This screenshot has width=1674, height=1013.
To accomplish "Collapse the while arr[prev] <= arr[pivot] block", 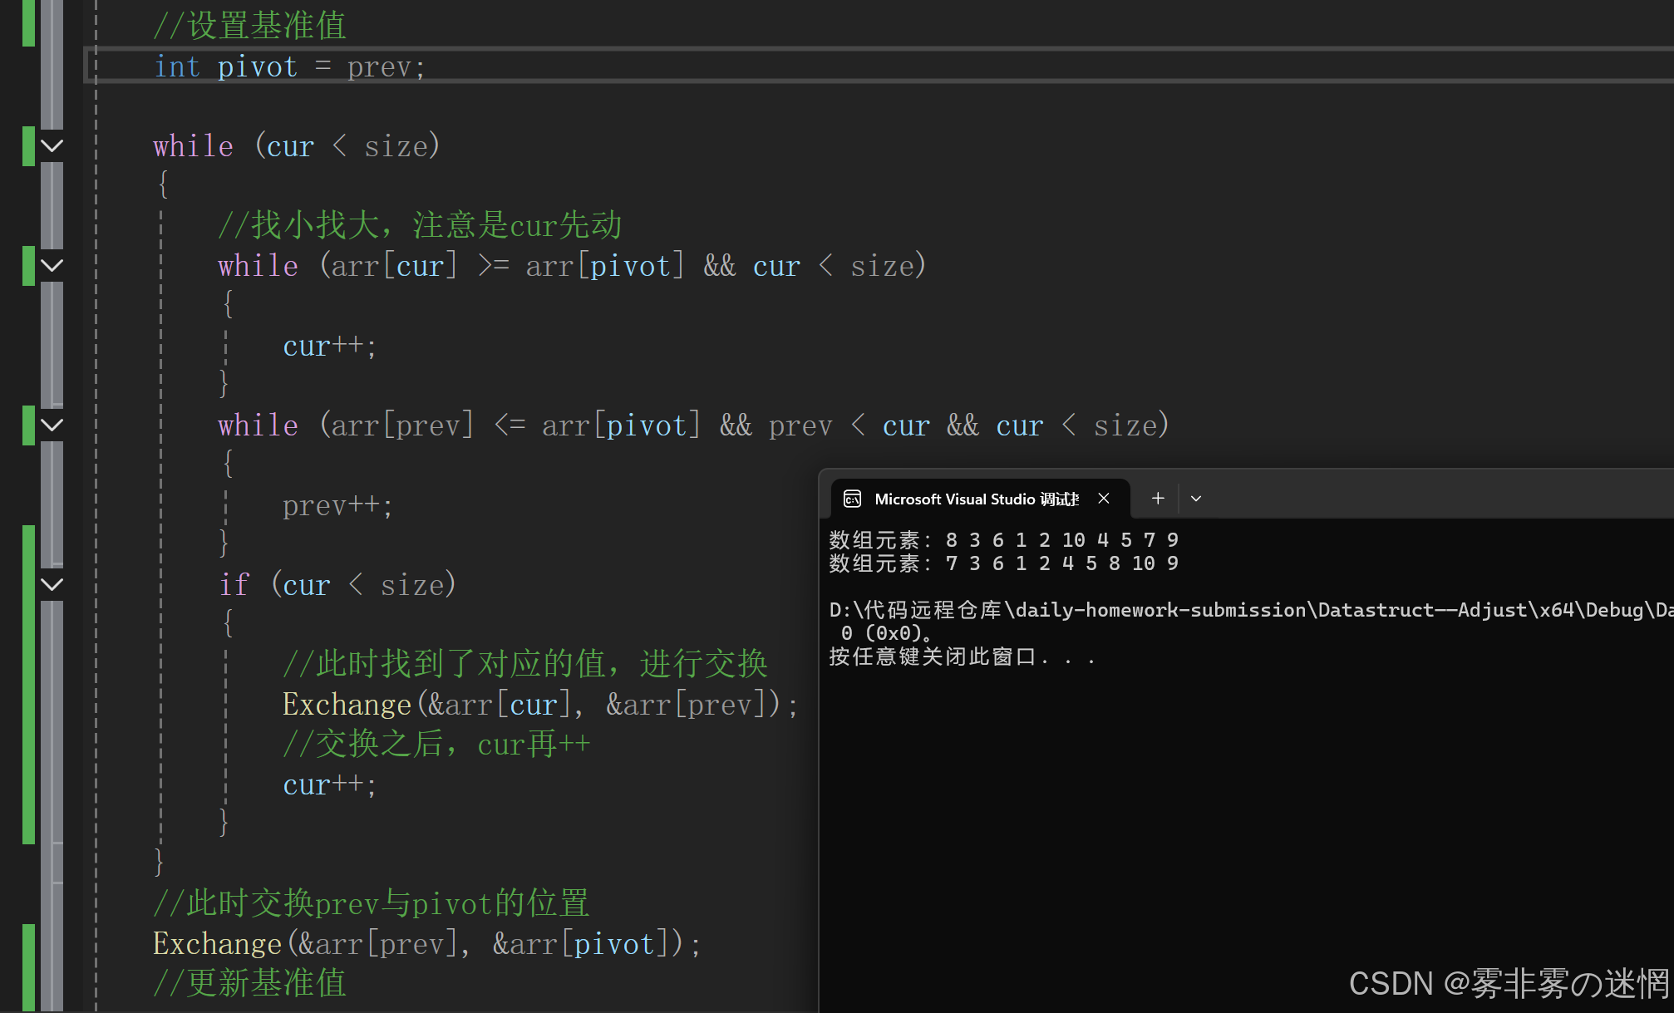I will (52, 425).
